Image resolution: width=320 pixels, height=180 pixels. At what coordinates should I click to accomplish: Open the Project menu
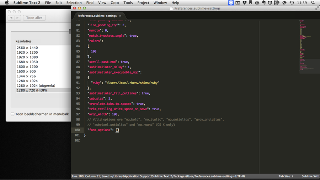tap(143, 2)
